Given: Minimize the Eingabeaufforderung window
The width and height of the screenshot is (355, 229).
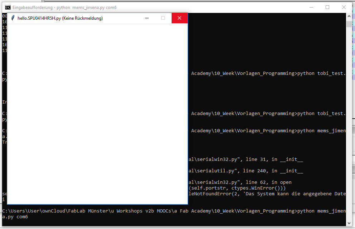Looking at the screenshot, I should pos(311,7).
